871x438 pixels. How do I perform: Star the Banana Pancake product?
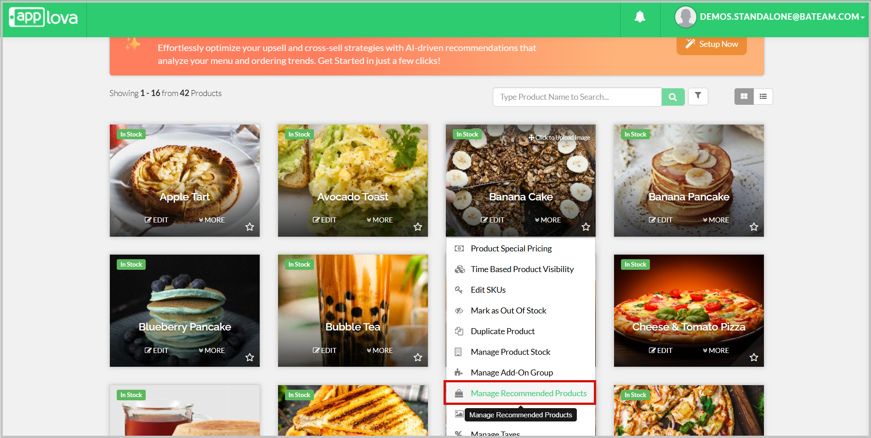point(754,227)
